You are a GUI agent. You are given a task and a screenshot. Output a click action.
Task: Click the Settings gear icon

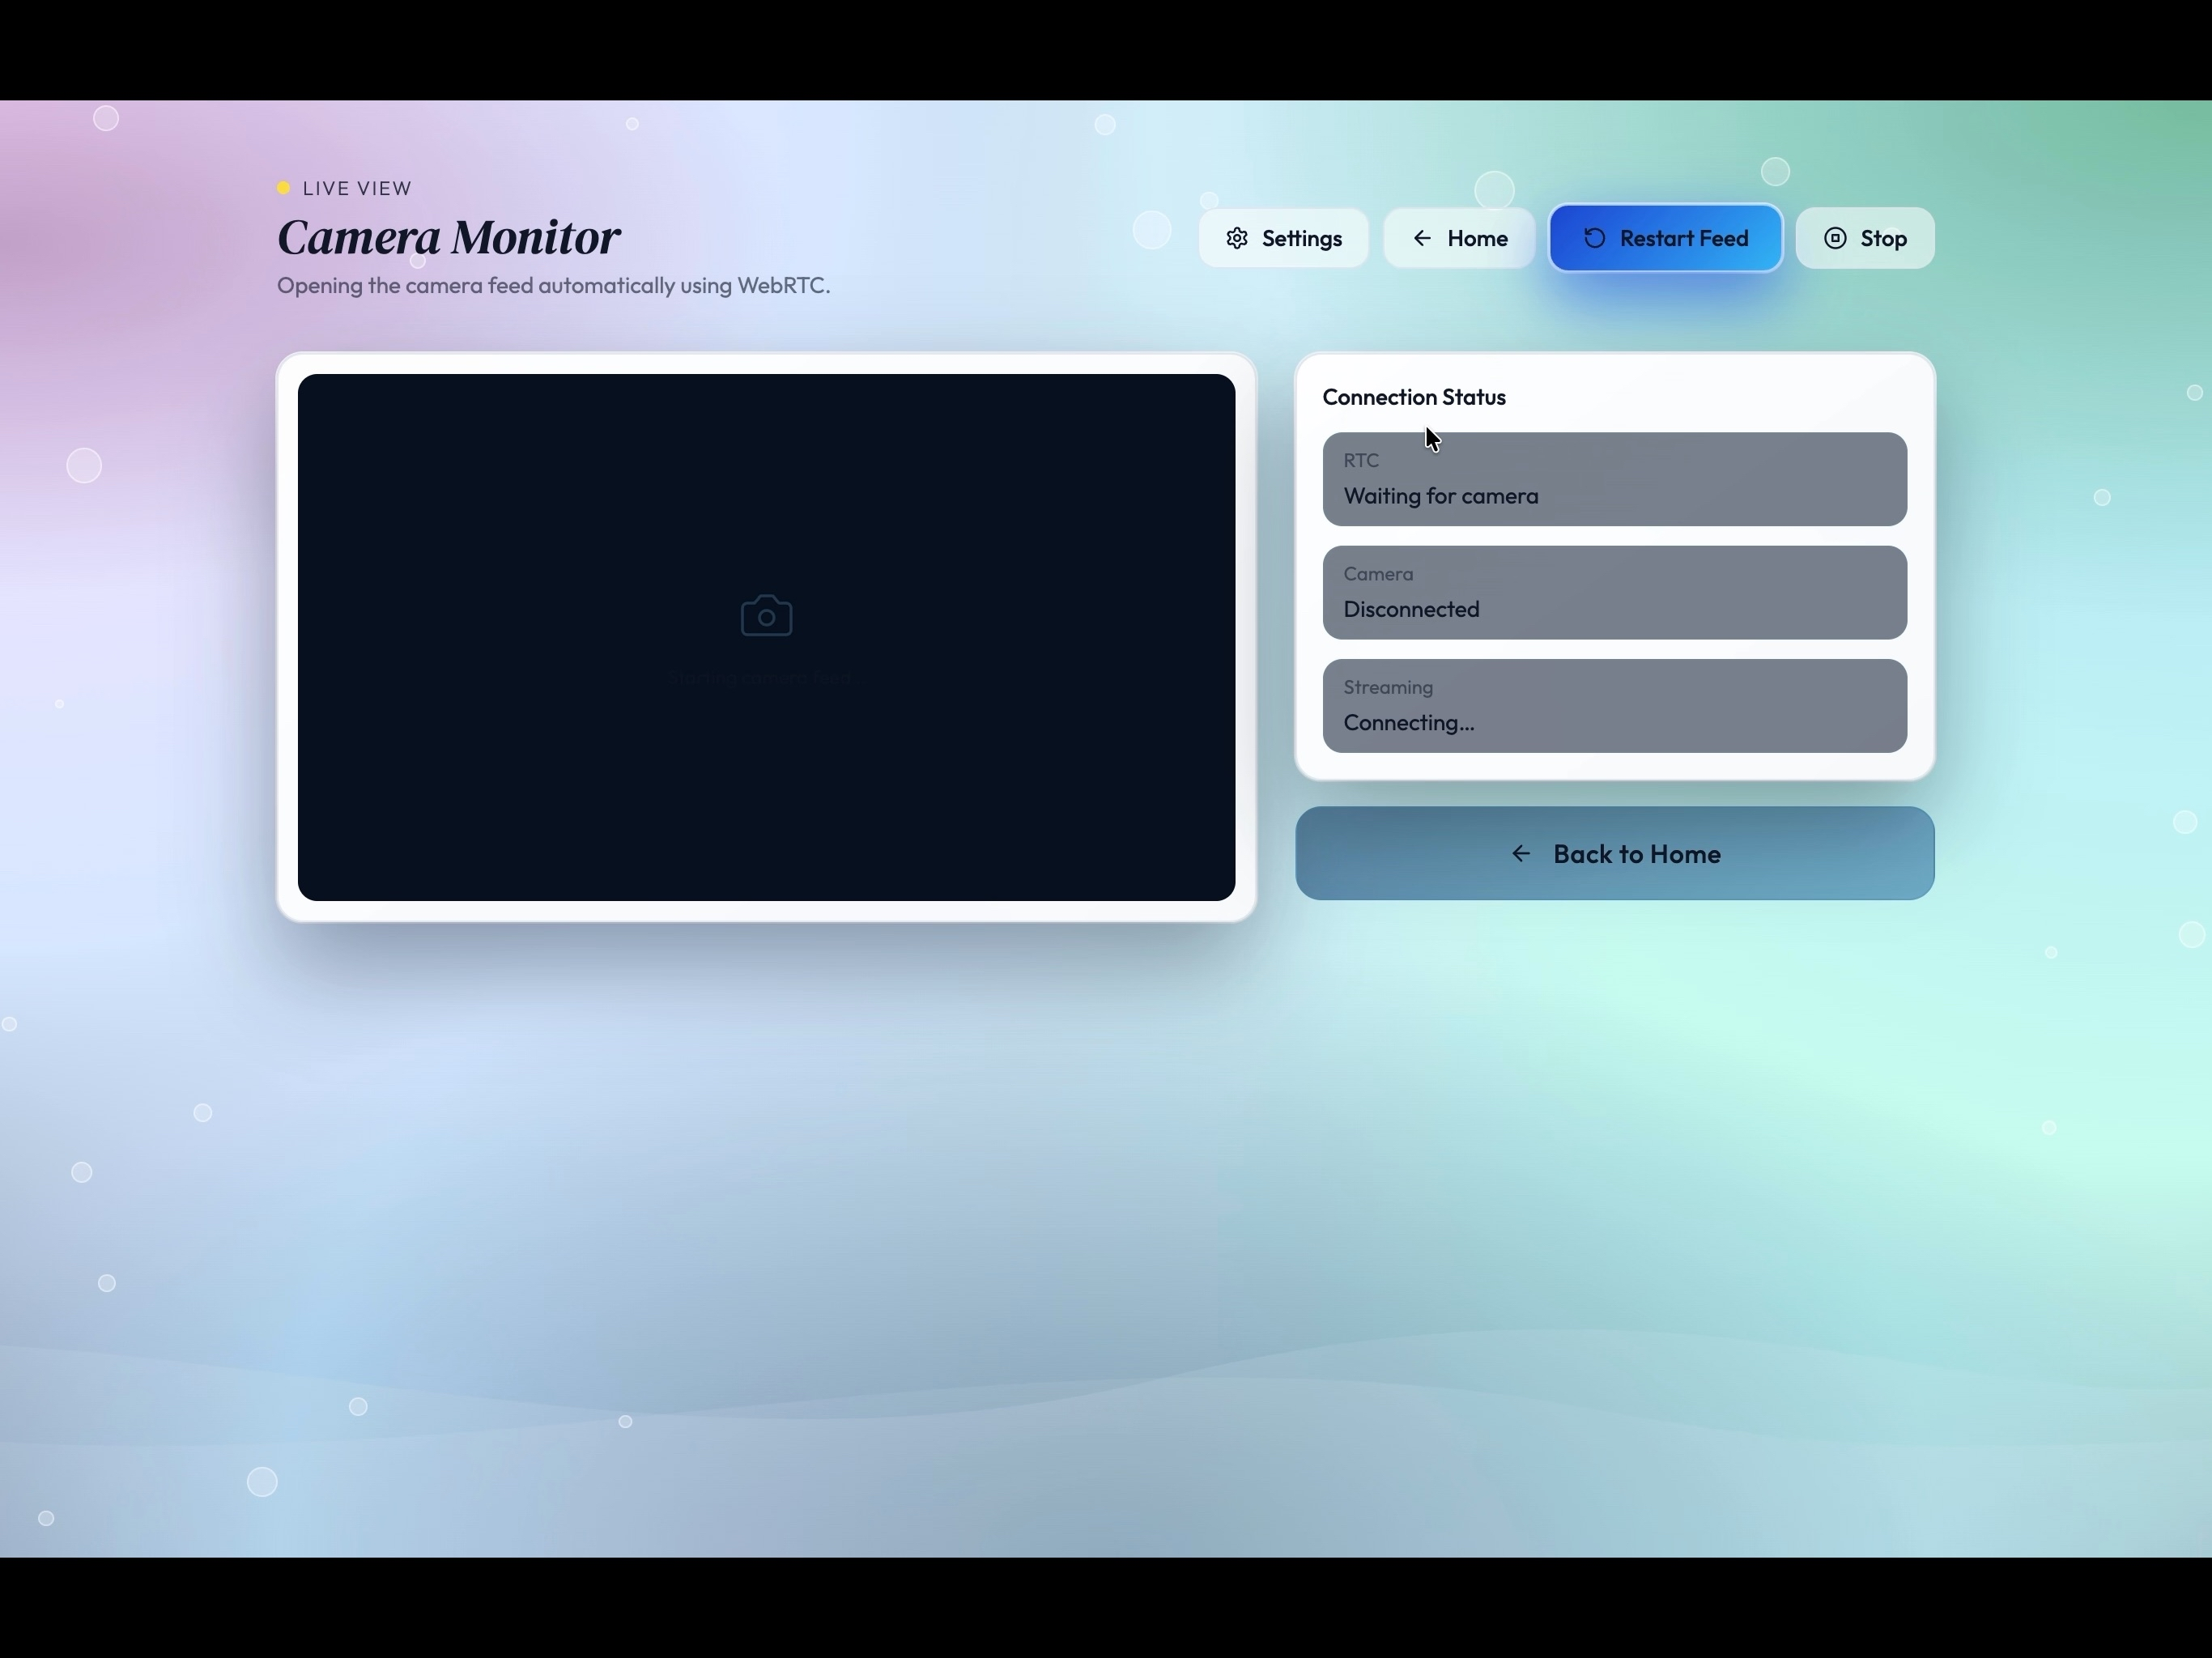pyautogui.click(x=1237, y=238)
